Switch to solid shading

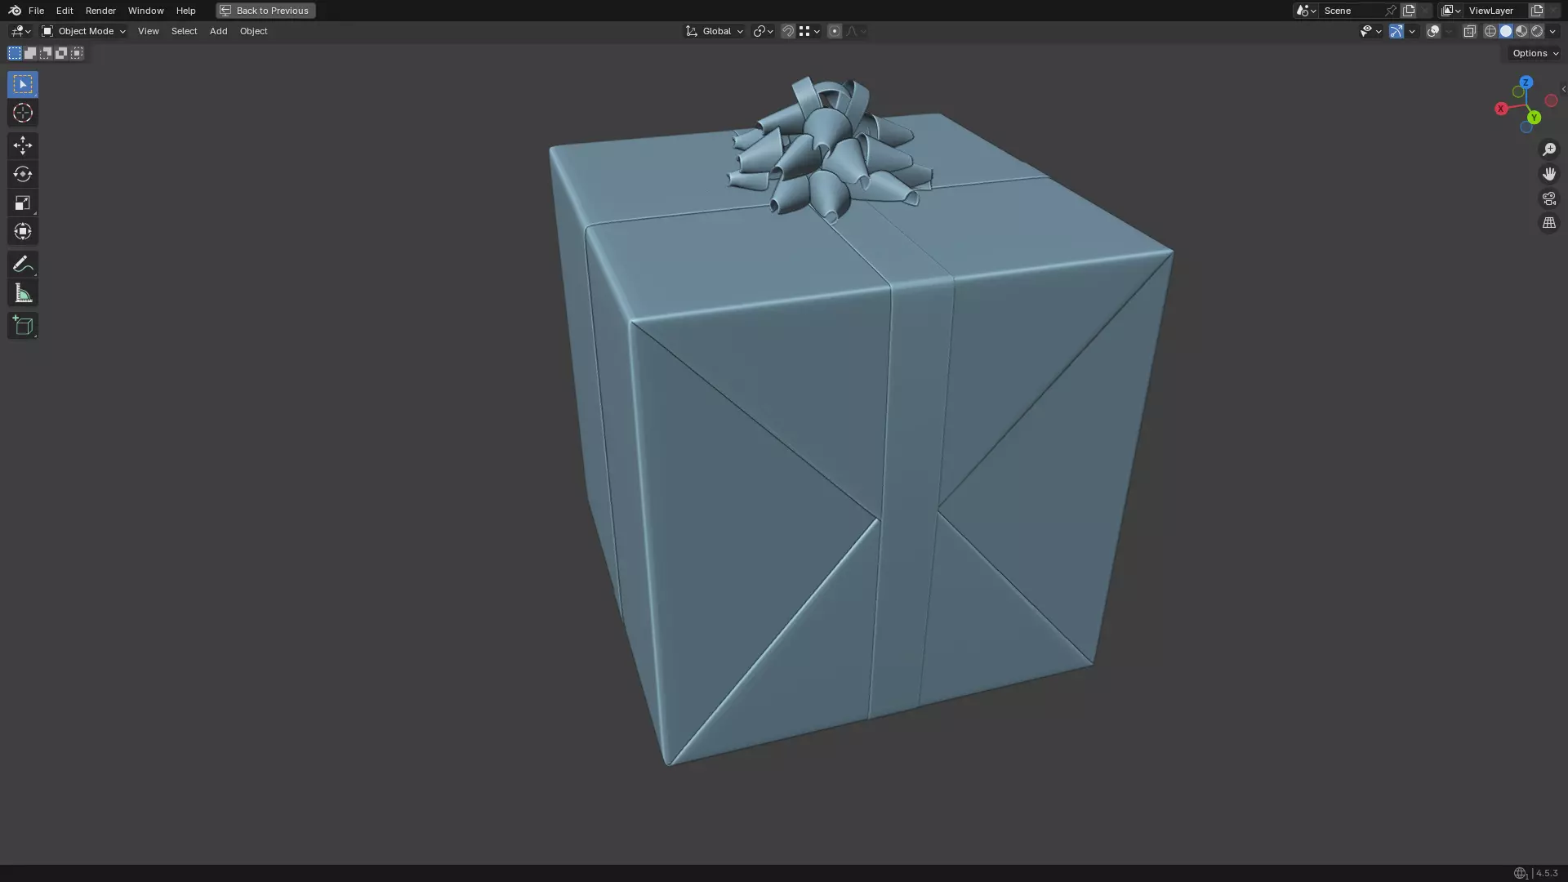pyautogui.click(x=1506, y=31)
